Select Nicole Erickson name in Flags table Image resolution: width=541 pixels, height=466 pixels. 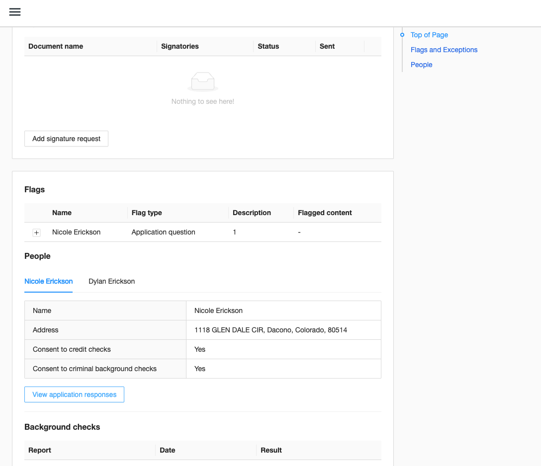click(76, 232)
